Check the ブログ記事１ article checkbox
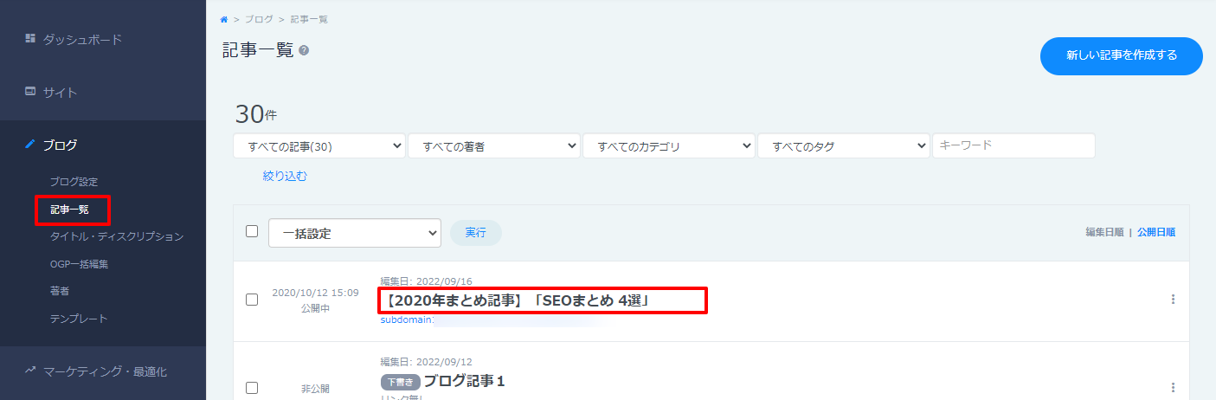The width and height of the screenshot is (1216, 400). pos(252,388)
